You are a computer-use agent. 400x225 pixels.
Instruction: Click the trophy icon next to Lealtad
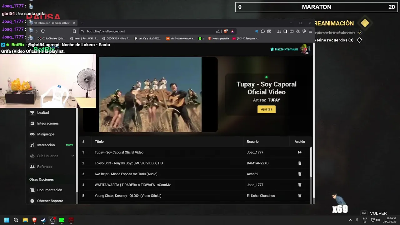click(x=32, y=112)
